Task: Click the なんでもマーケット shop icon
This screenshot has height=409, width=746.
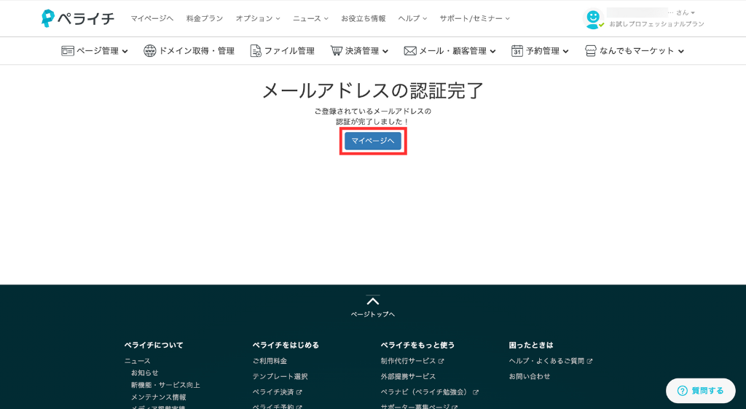Action: pos(590,51)
